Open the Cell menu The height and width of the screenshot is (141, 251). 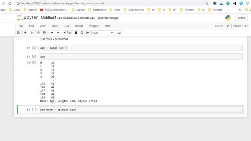coord(67,26)
